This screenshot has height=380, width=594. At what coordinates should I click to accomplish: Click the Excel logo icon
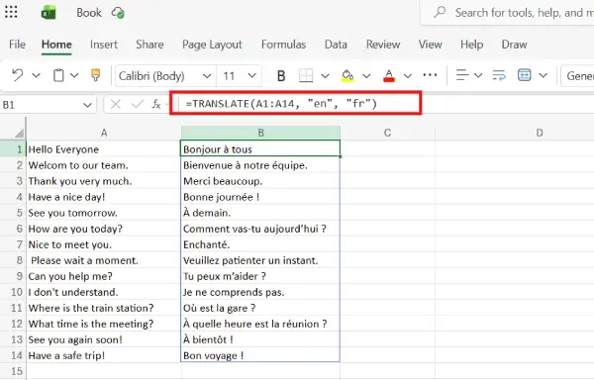coord(49,13)
